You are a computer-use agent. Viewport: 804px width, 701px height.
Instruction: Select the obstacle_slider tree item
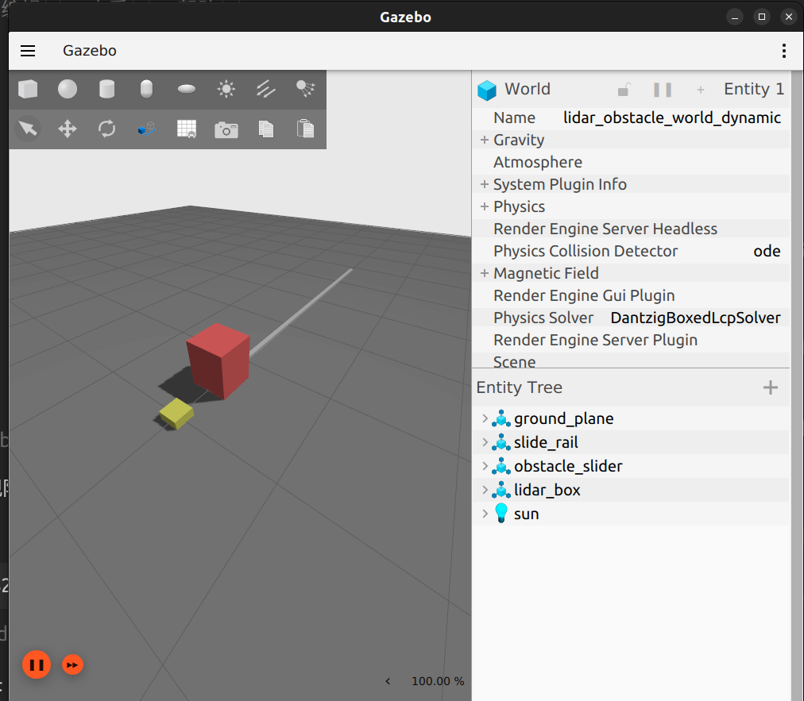tap(568, 466)
